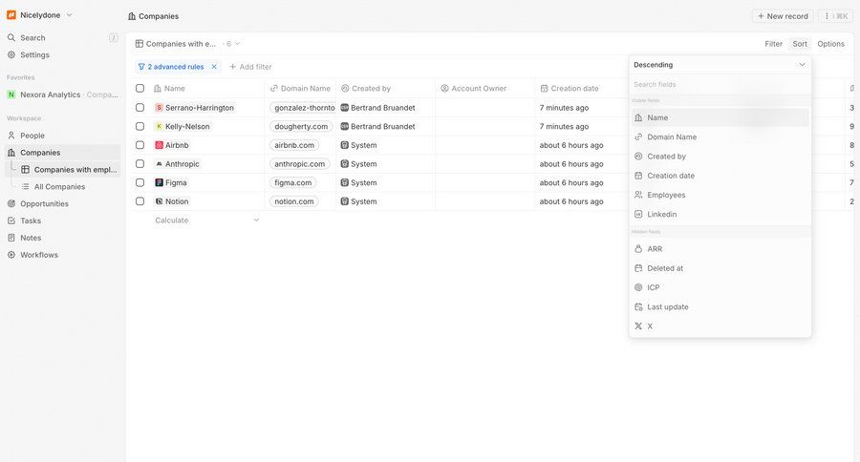The width and height of the screenshot is (860, 462).
Task: Sort by Domain Name field
Action: coord(720,137)
